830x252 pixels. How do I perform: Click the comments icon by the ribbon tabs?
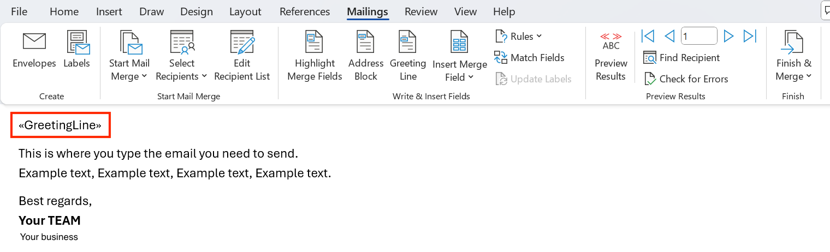click(x=826, y=10)
